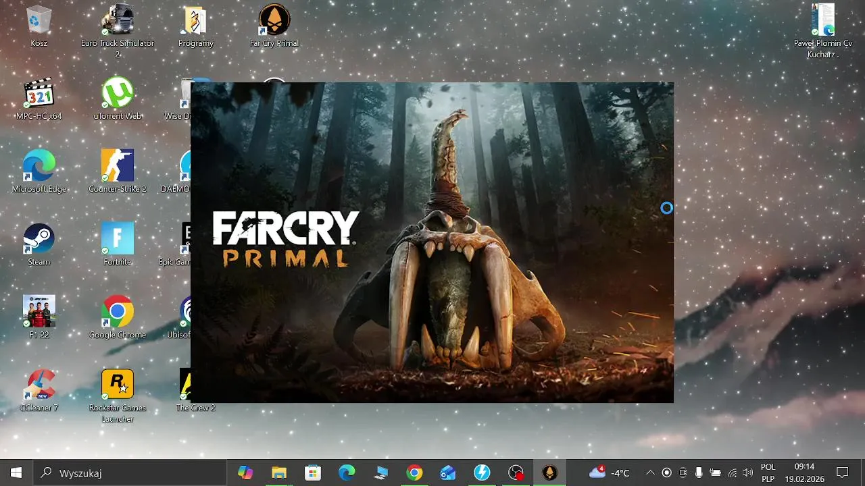Screen dimensions: 865x486
Task: Switch the POL PLP input language
Action: (768, 473)
